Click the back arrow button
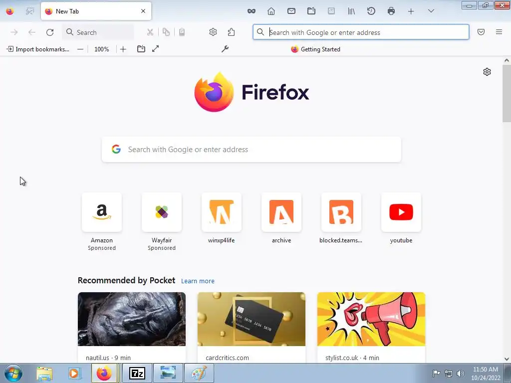 pyautogui.click(x=31, y=32)
